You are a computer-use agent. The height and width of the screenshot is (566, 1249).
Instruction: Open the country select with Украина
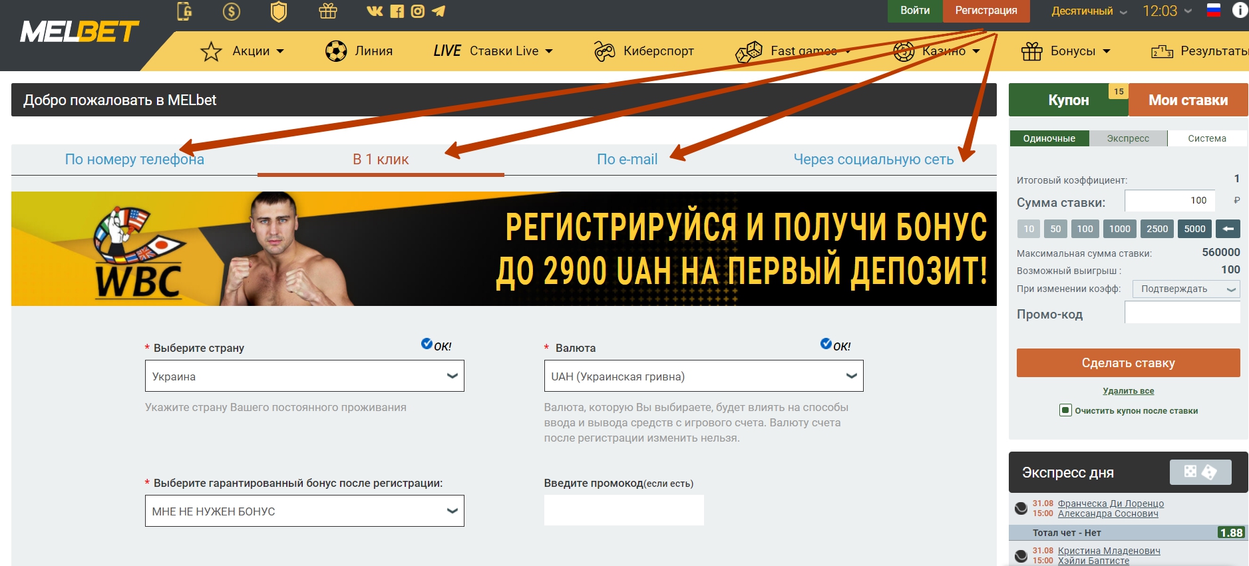point(305,376)
